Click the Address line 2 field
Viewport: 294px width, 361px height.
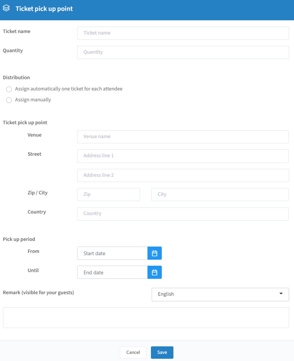tap(183, 176)
